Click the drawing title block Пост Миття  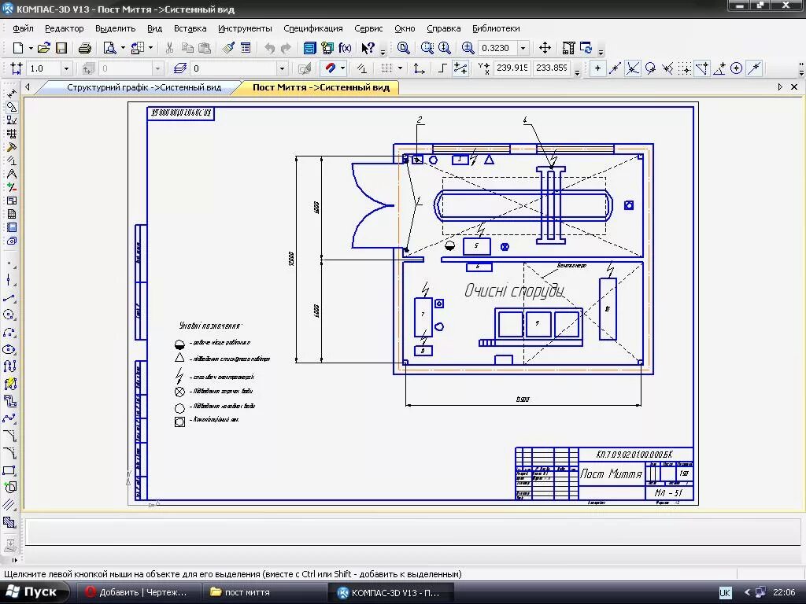611,474
